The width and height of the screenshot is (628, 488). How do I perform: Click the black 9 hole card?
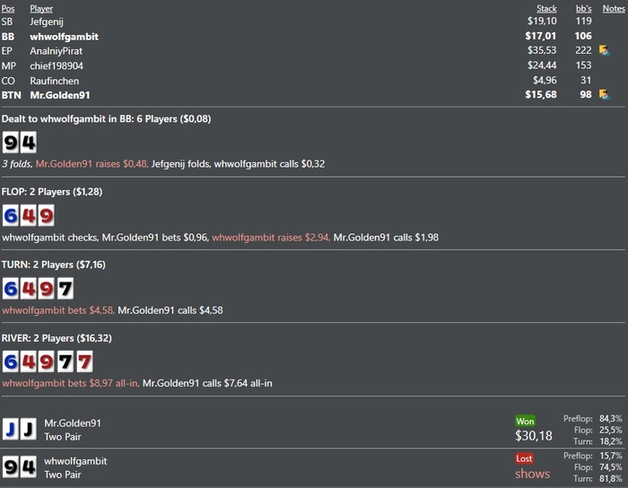[11, 143]
